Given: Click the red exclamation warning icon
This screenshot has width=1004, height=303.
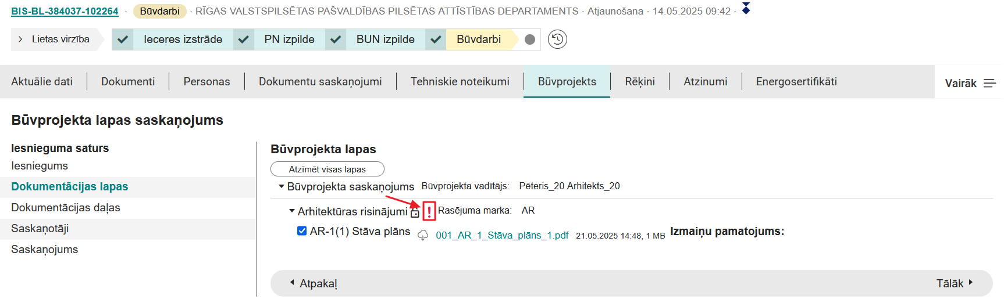Looking at the screenshot, I should pyautogui.click(x=429, y=211).
